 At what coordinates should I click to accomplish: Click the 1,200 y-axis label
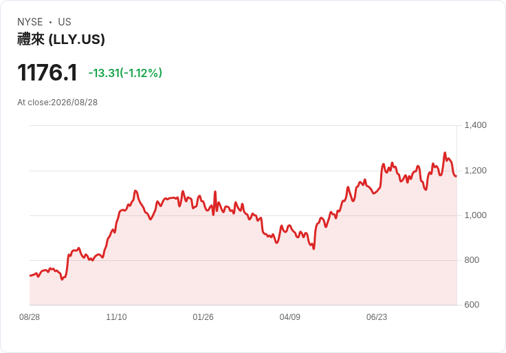pos(475,171)
